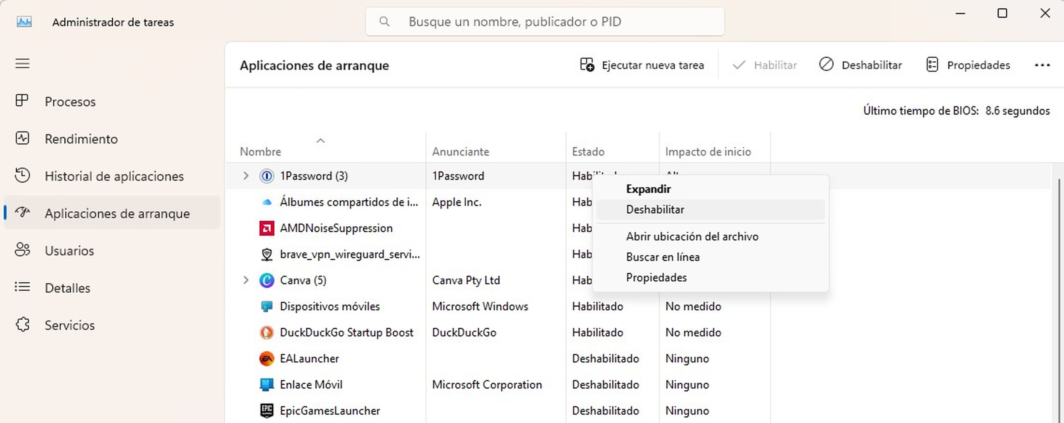
Task: Open Historial de aplicaciones page
Action: 111,176
